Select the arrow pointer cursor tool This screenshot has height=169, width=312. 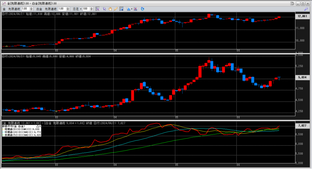(104, 9)
